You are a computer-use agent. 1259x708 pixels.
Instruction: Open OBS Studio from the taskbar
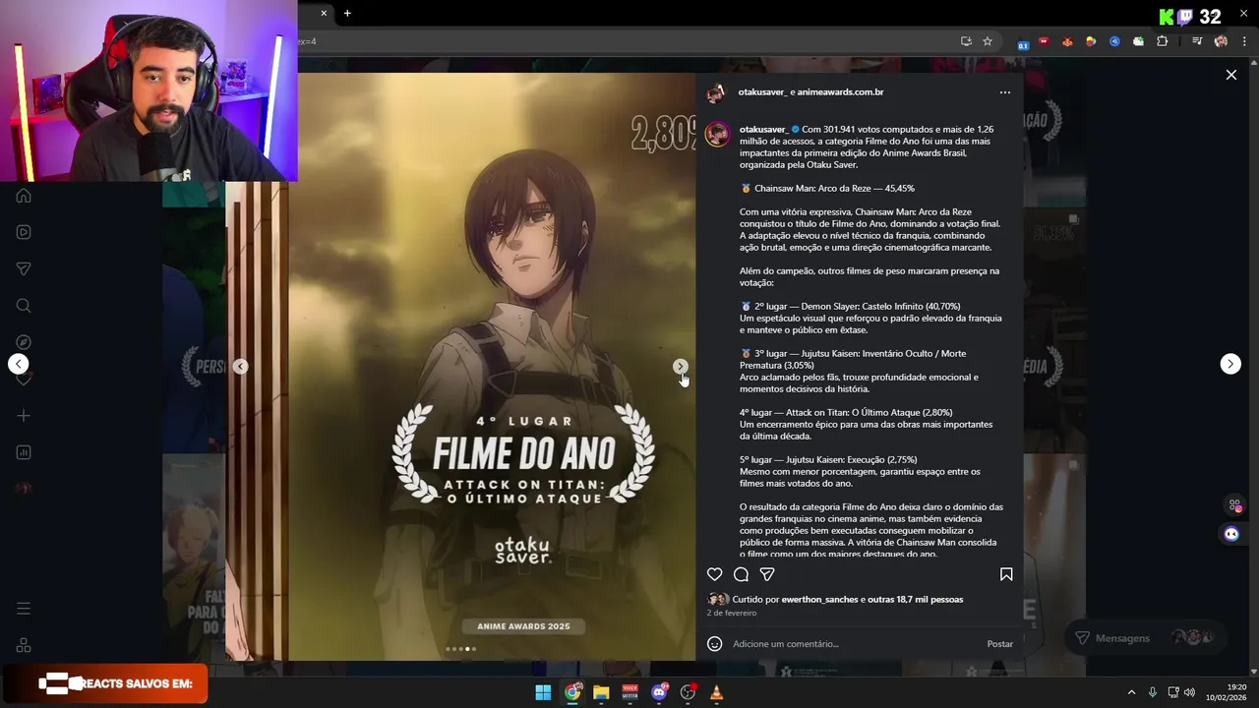click(688, 692)
